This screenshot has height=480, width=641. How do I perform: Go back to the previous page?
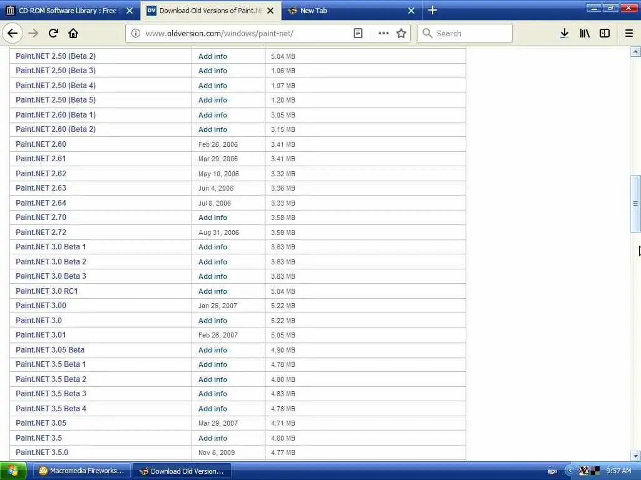pos(13,33)
